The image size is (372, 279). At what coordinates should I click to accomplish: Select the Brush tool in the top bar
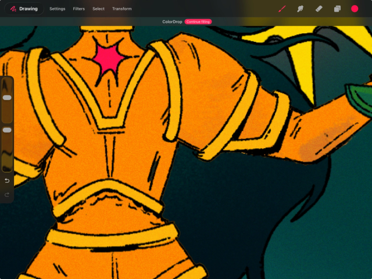pos(282,9)
